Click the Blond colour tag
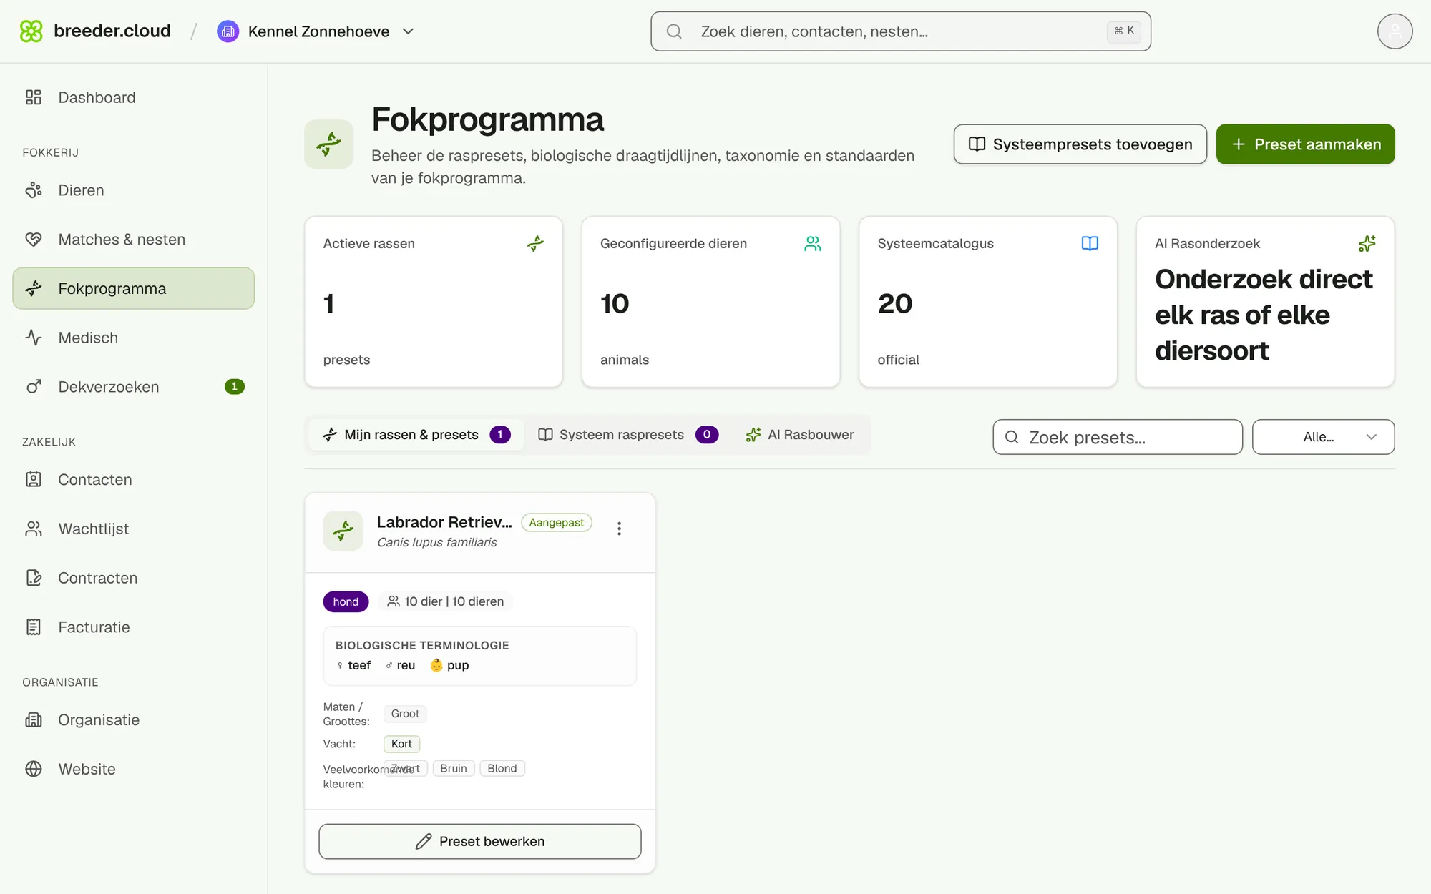Image resolution: width=1431 pixels, height=894 pixels. point(502,768)
